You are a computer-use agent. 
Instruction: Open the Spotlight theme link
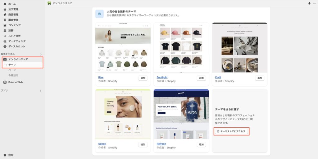pyautogui.click(x=162, y=77)
